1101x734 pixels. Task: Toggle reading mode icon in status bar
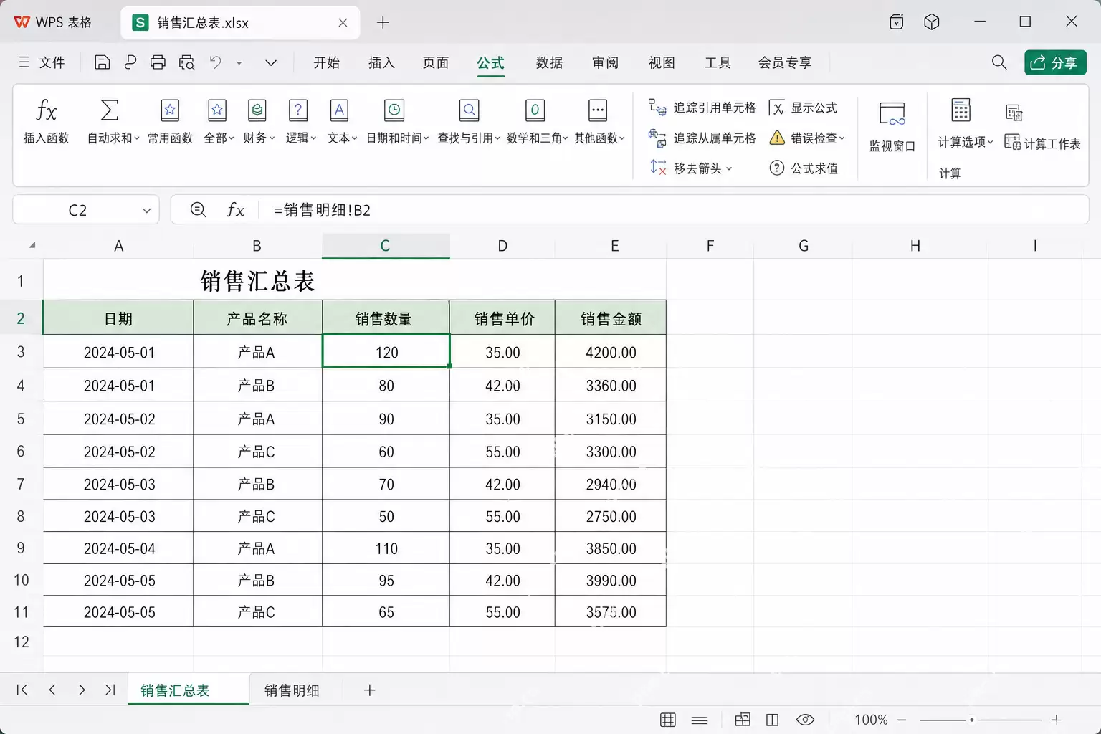(772, 720)
